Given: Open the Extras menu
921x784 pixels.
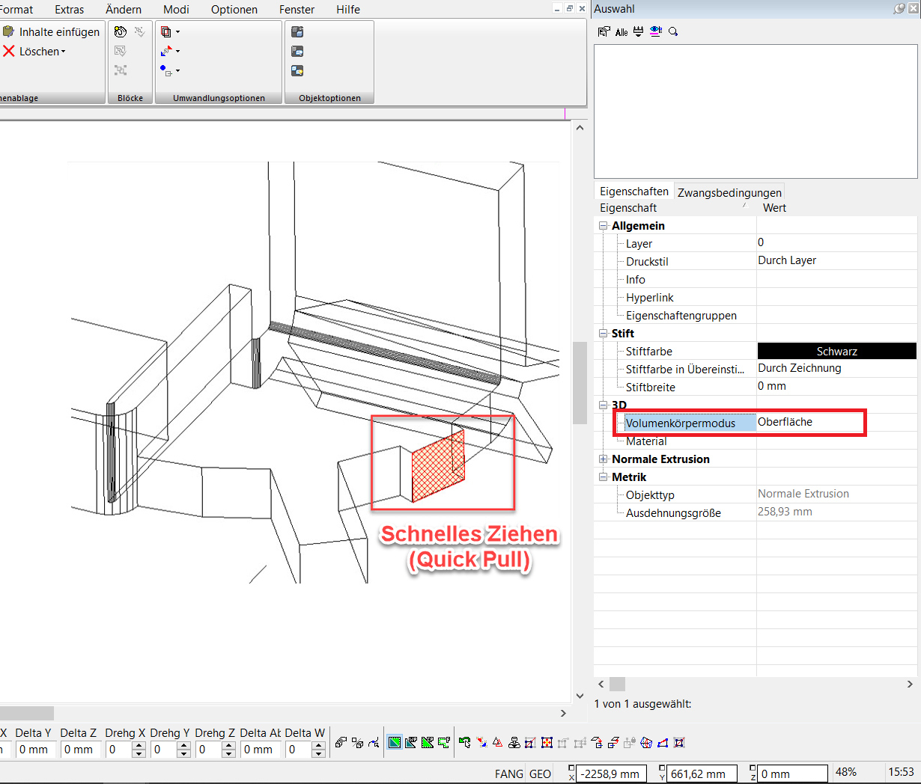Looking at the screenshot, I should pyautogui.click(x=69, y=9).
